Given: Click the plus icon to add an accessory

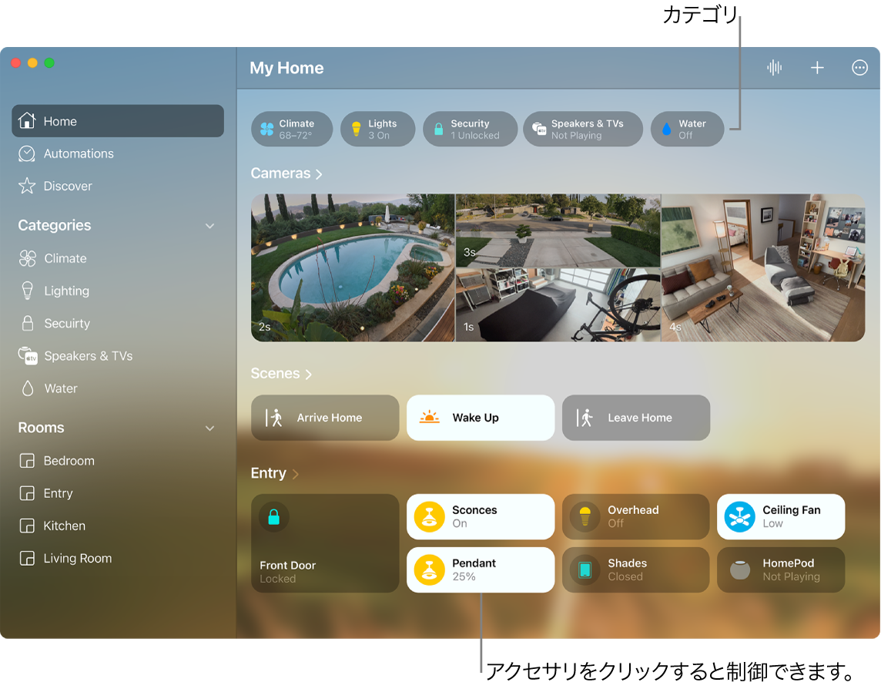Looking at the screenshot, I should (x=816, y=67).
